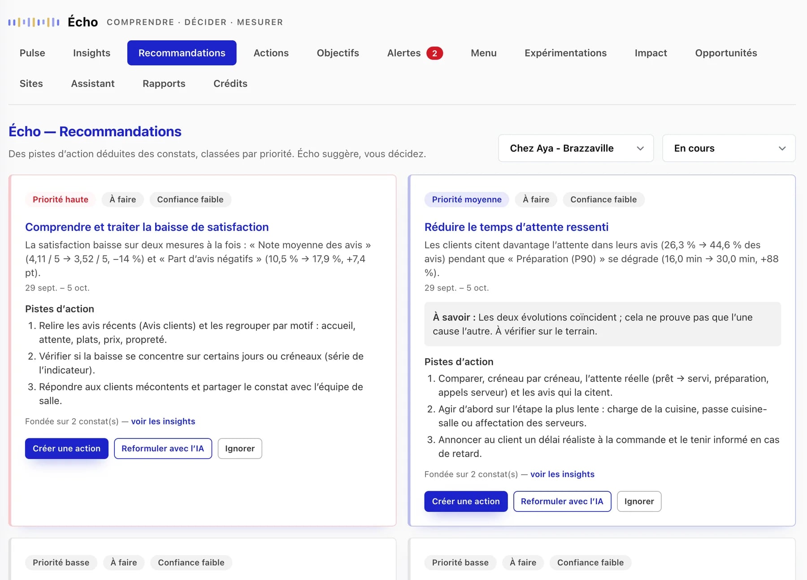Open the Crédits tab

[x=230, y=83]
